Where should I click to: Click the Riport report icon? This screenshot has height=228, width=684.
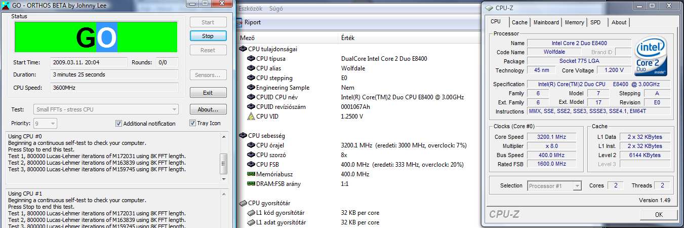[x=239, y=23]
